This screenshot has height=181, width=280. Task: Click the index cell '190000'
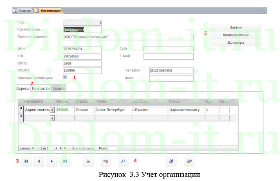click(x=65, y=110)
